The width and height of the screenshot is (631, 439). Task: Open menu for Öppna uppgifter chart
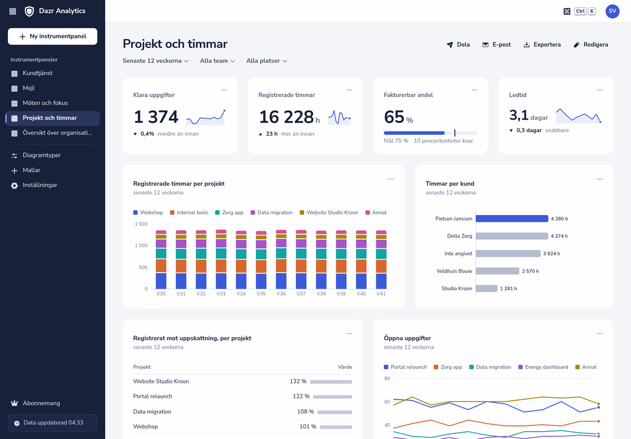599,334
